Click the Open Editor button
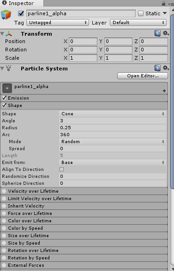This screenshot has height=271, width=174. [x=143, y=76]
